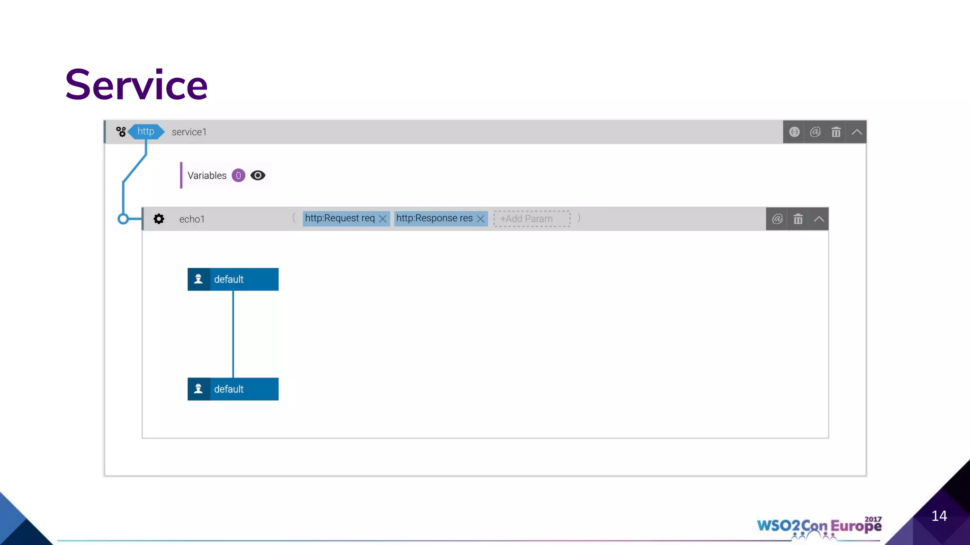Select the http protocol tag
Screen dimensions: 970x545
pyautogui.click(x=146, y=132)
